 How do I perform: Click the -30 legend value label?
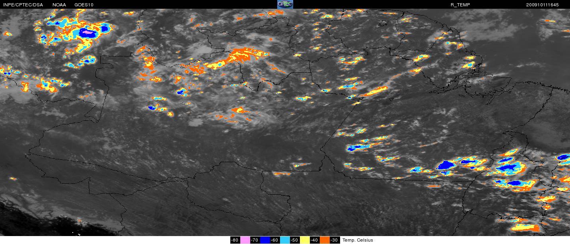[x=335, y=240]
